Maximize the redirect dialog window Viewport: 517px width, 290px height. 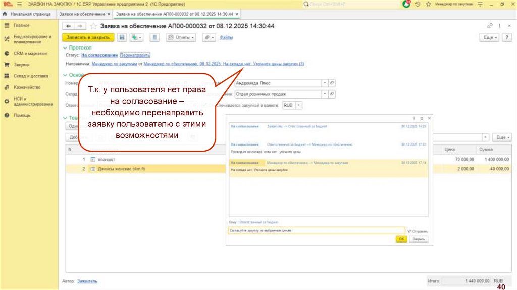tap(422, 118)
